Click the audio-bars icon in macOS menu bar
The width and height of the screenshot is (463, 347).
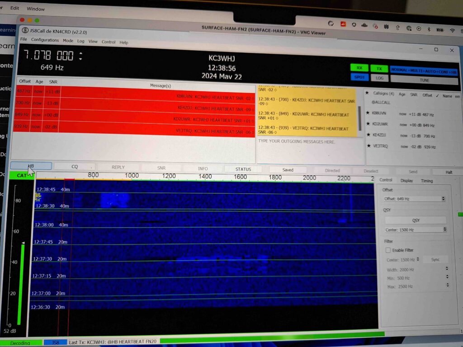click(x=386, y=27)
